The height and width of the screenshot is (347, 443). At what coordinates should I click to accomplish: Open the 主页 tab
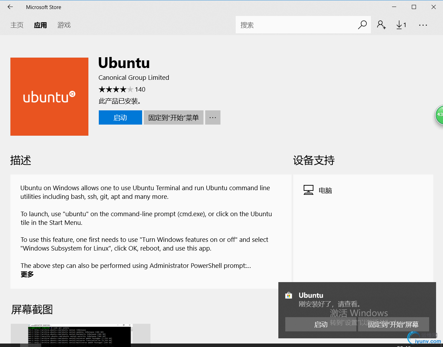(17, 25)
